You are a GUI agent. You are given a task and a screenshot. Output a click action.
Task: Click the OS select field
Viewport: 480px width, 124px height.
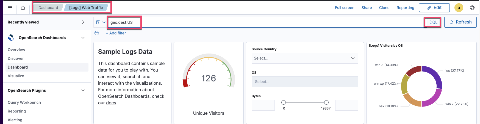(x=305, y=82)
